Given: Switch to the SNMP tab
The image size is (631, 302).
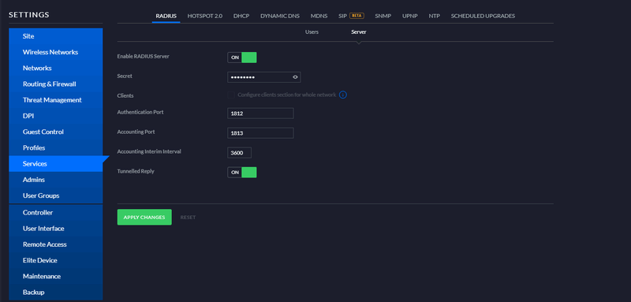Looking at the screenshot, I should [383, 16].
